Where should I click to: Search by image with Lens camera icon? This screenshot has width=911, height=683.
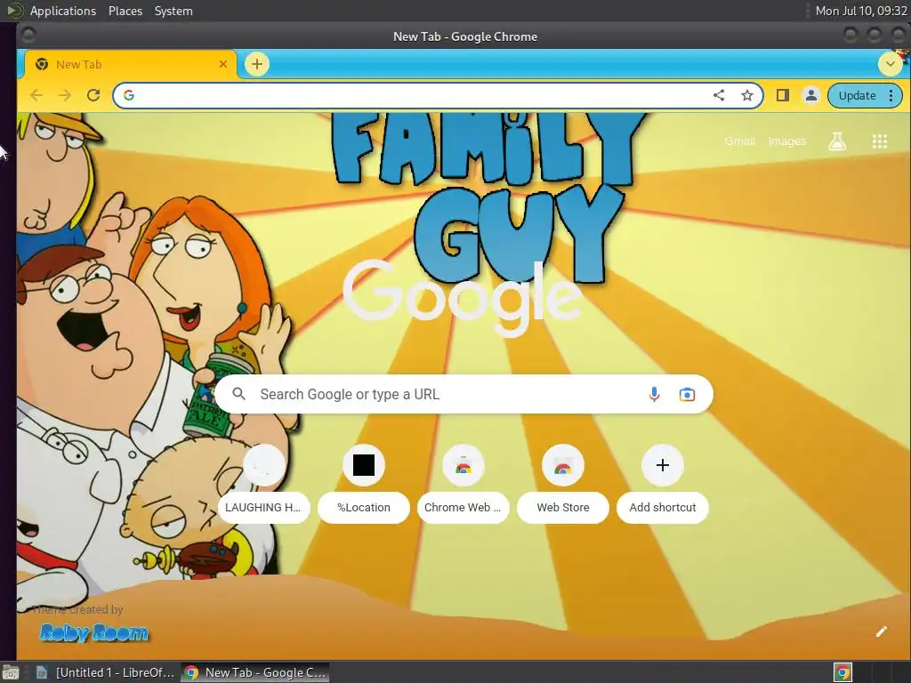(x=687, y=394)
